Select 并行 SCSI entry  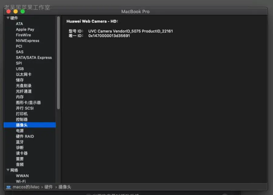[25, 108]
